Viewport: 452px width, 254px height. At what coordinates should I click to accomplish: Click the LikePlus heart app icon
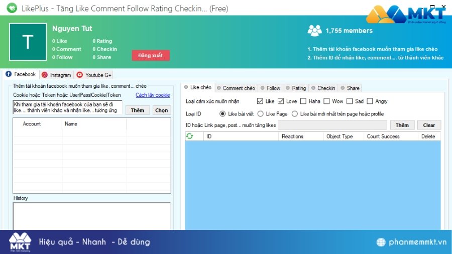coord(12,8)
